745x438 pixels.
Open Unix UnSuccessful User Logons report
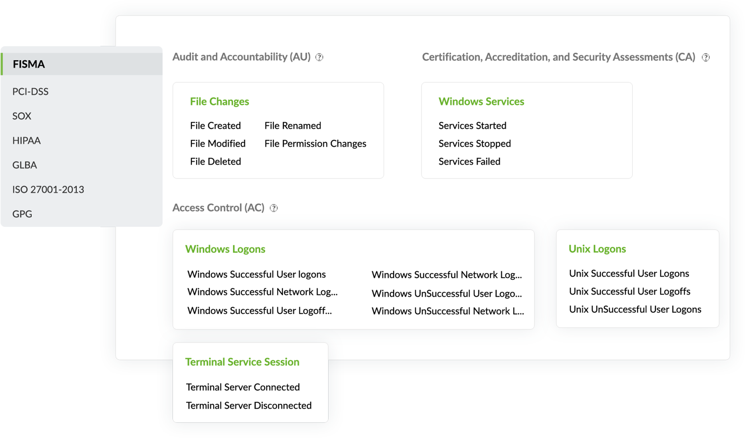tap(635, 309)
